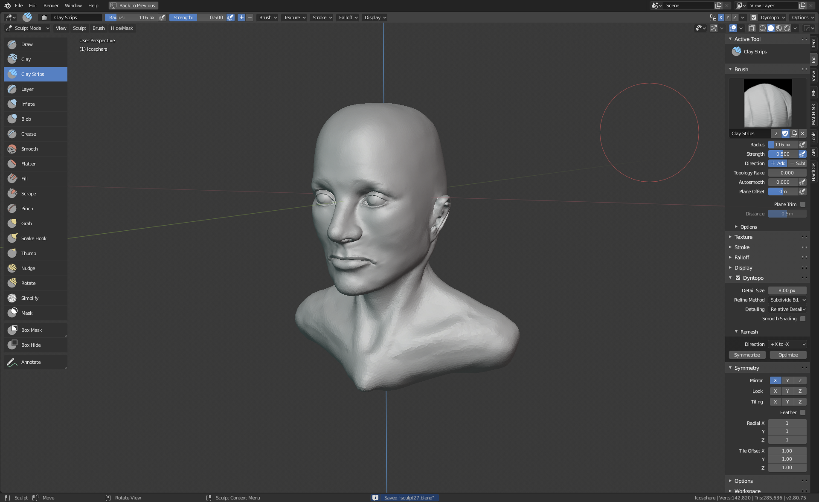Enable the Plane Trim checkbox

click(803, 204)
